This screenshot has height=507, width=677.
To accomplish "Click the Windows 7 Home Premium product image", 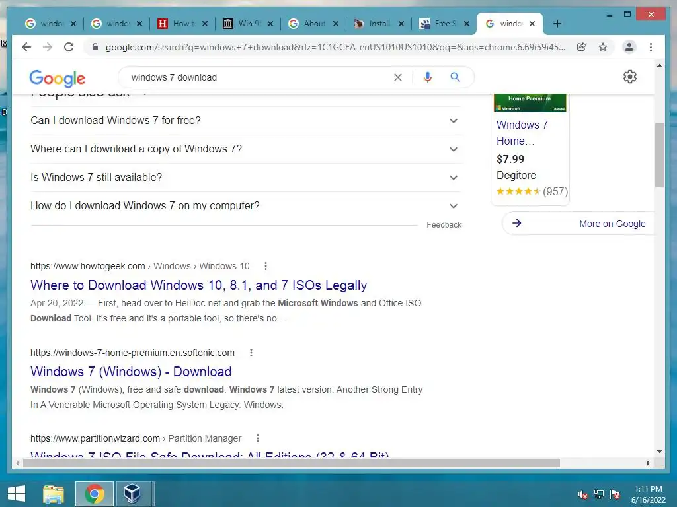I will coord(530,103).
